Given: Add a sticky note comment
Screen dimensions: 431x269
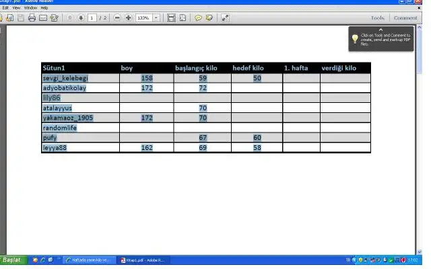Looking at the screenshot, I should [199, 17].
